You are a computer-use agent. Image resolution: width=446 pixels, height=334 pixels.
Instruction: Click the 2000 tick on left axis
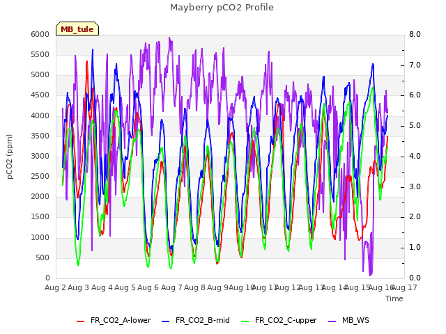[40, 197]
